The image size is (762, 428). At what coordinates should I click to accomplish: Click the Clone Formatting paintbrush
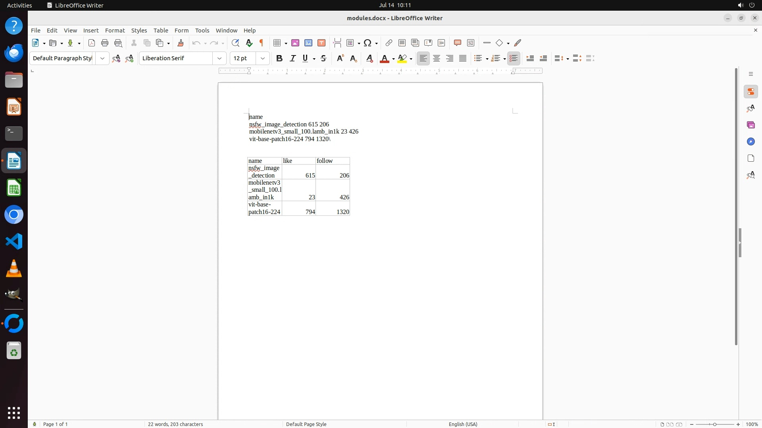tap(181, 43)
